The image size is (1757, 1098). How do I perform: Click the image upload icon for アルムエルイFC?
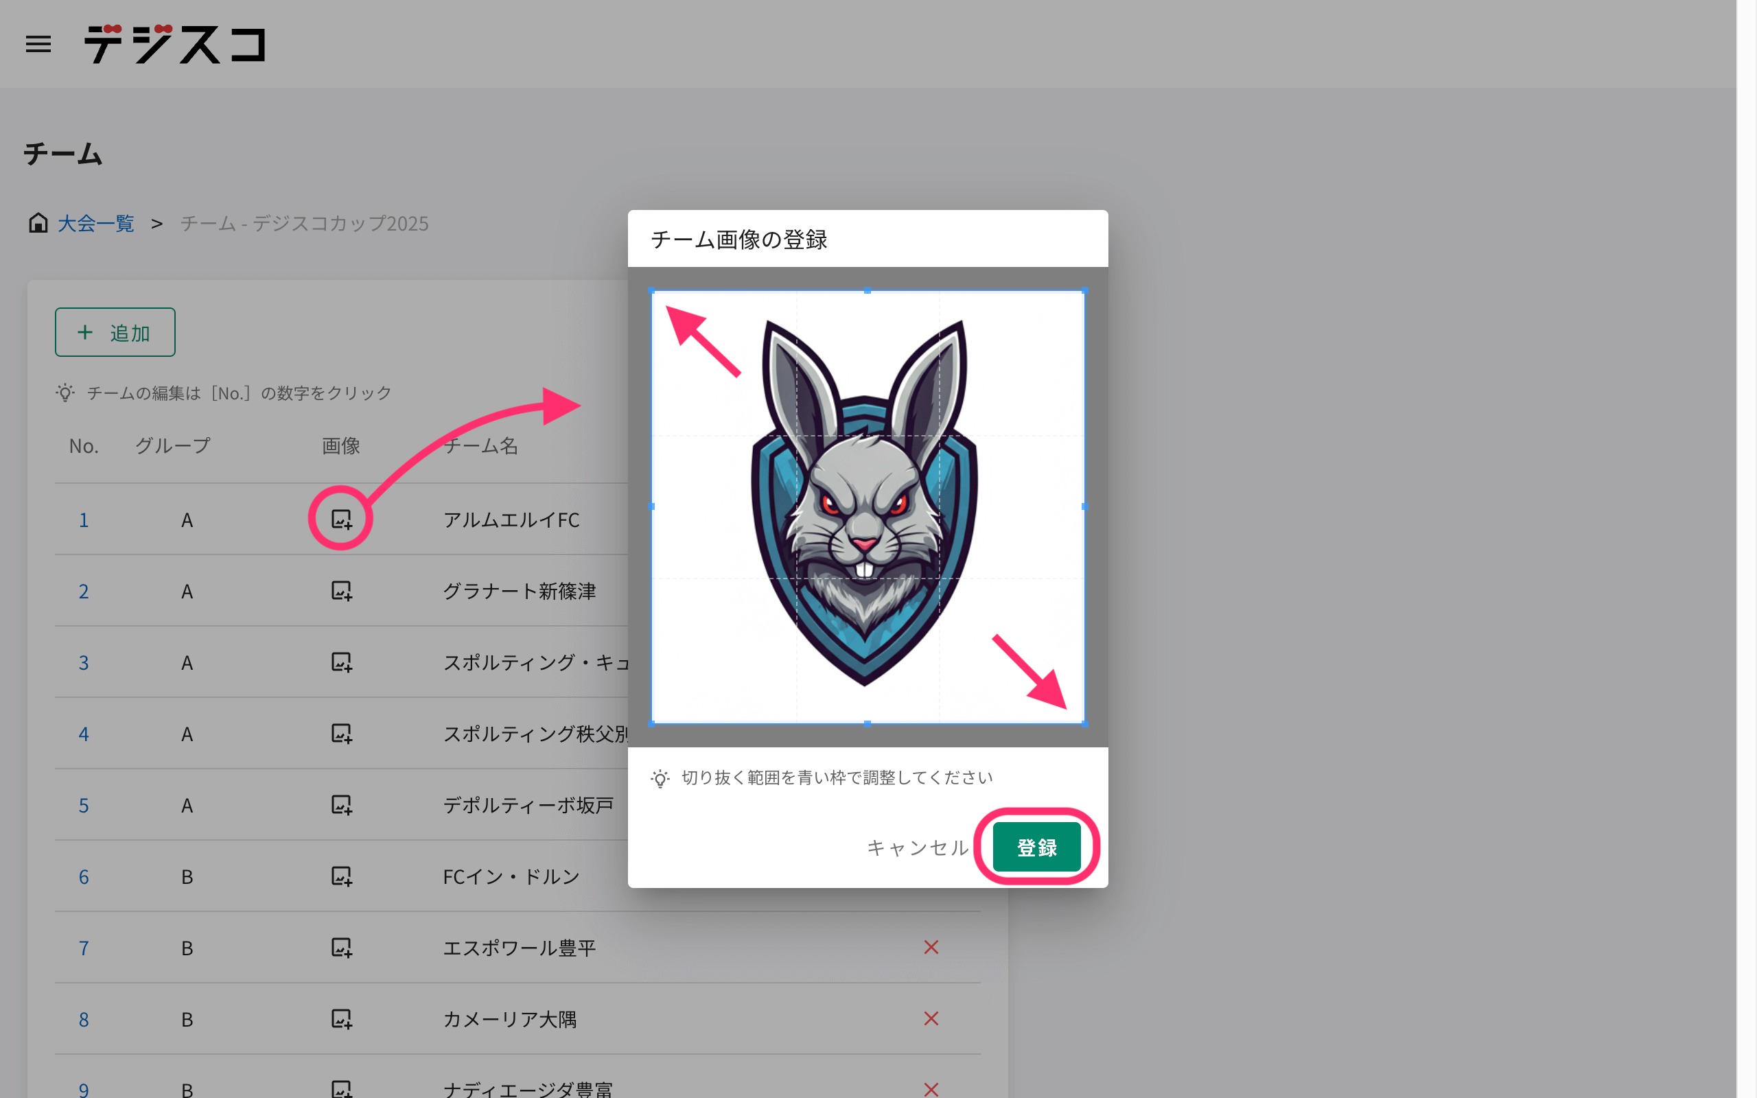(341, 519)
